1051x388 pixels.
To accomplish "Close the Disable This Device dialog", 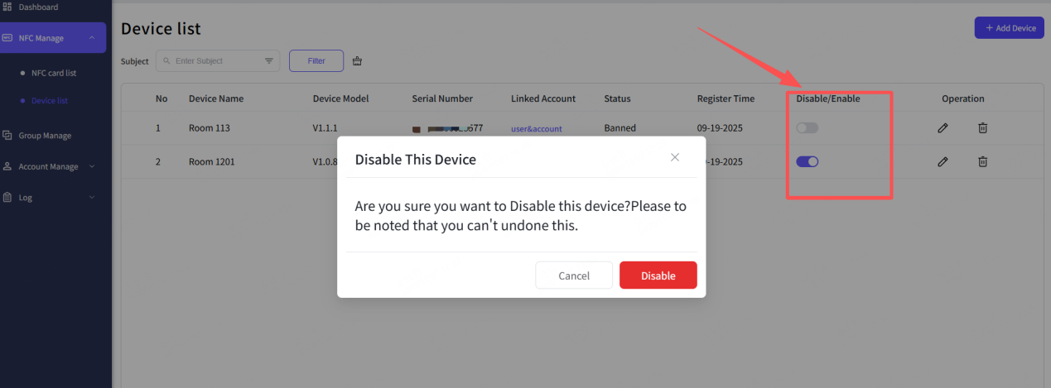I will (675, 157).
